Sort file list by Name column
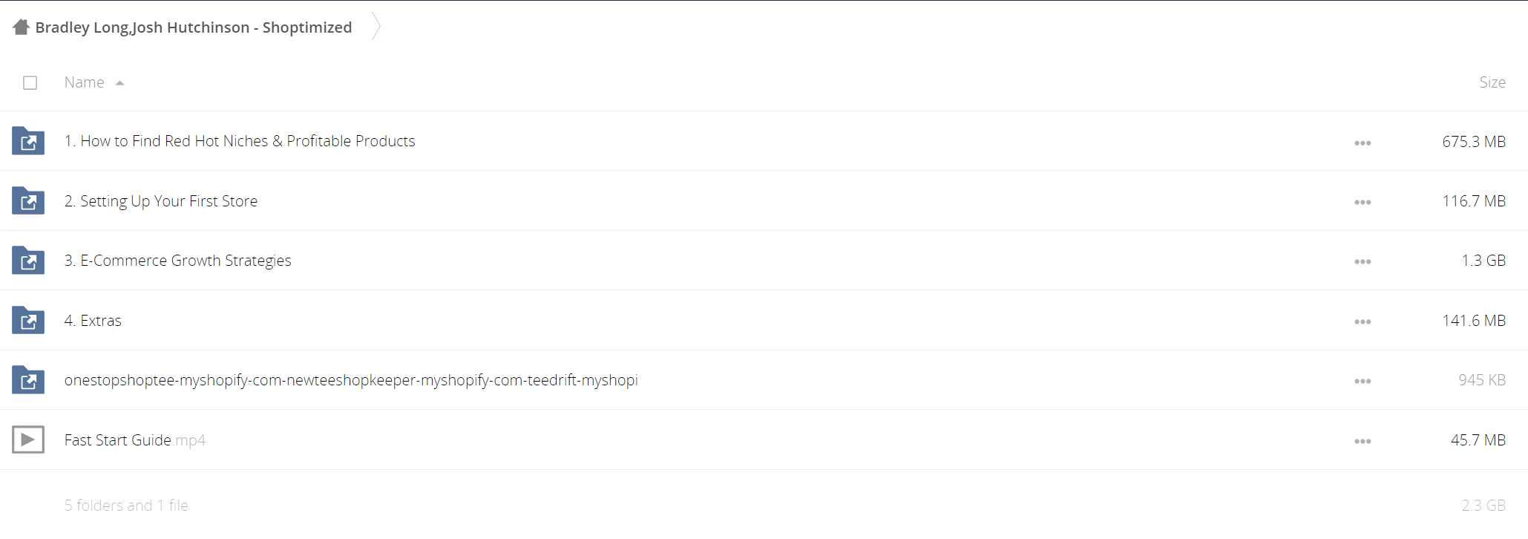 84,82
